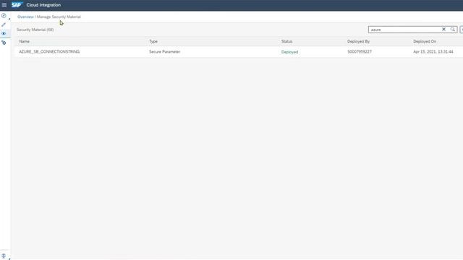Run search with the magnifier icon
The image size is (463, 260).
453,30
